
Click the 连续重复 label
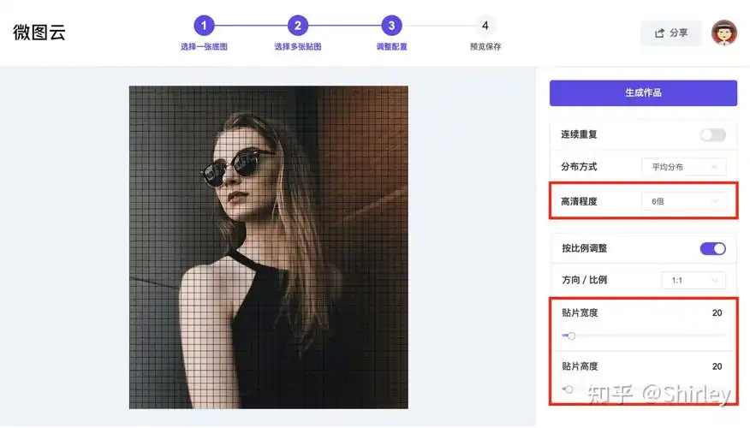[579, 134]
